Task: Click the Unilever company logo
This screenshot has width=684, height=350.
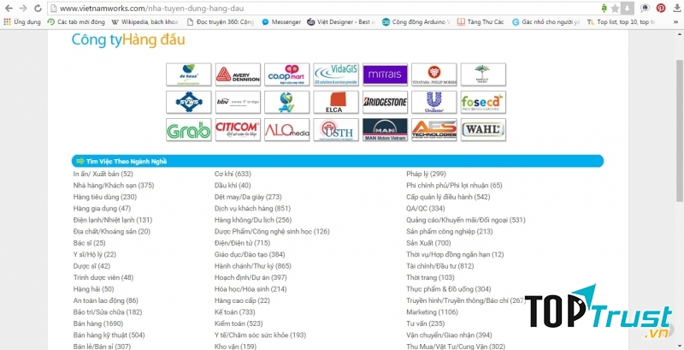Action: click(x=434, y=102)
